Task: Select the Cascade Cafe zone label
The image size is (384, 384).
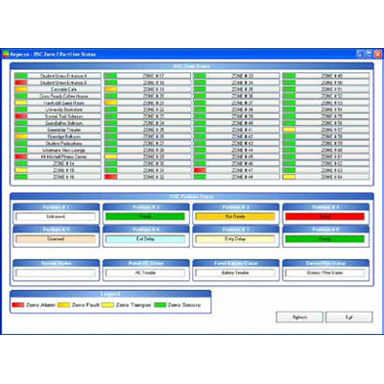Action: [x=63, y=89]
